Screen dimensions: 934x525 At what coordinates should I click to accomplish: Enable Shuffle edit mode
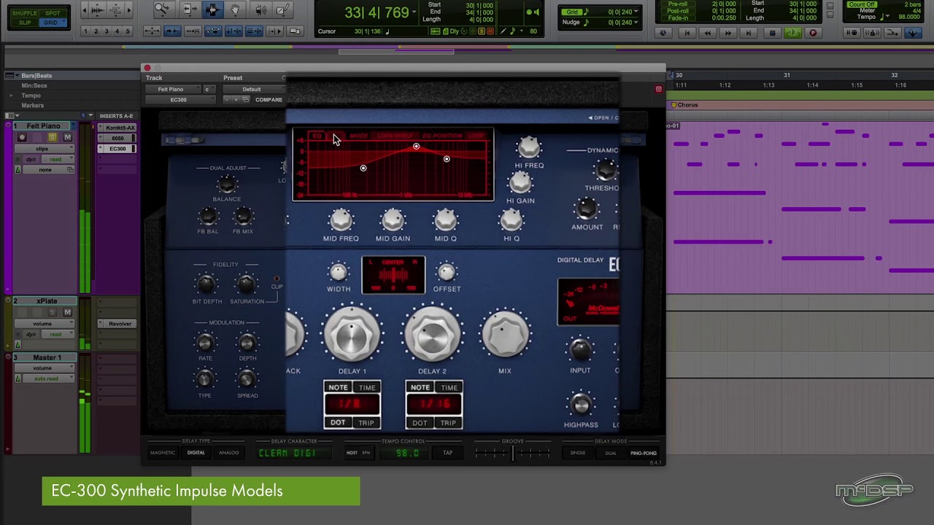tap(25, 13)
